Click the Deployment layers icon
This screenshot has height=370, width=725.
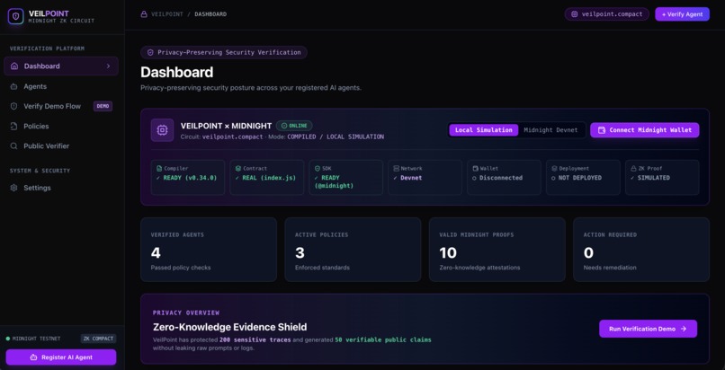tap(554, 169)
